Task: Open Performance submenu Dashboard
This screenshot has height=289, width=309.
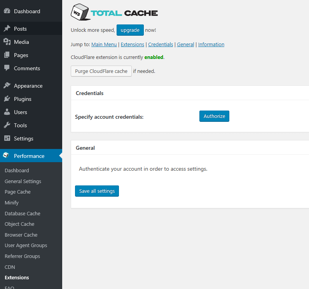Action: click(x=17, y=170)
